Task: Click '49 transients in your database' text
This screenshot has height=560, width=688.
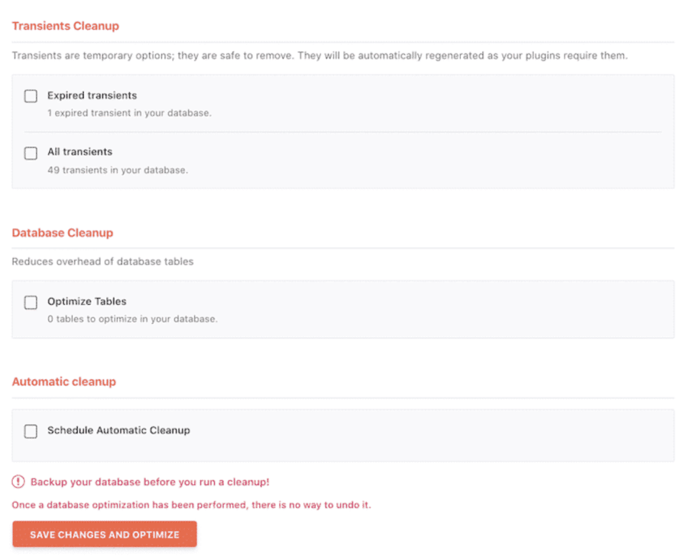Action: point(118,170)
